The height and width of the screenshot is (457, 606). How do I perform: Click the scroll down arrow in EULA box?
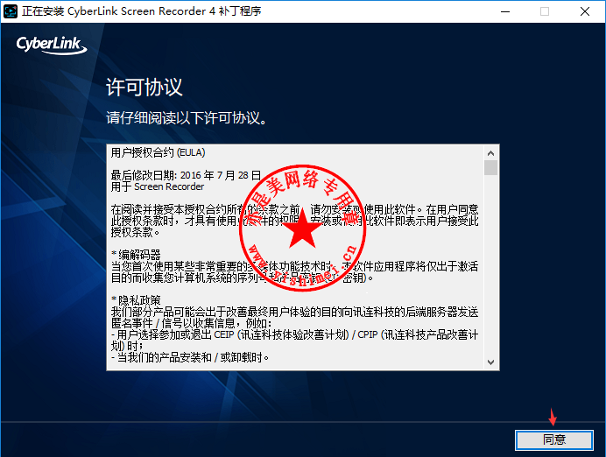pos(490,362)
